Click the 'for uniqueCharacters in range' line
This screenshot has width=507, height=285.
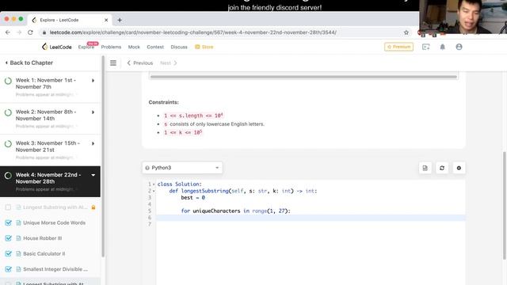(x=236, y=211)
